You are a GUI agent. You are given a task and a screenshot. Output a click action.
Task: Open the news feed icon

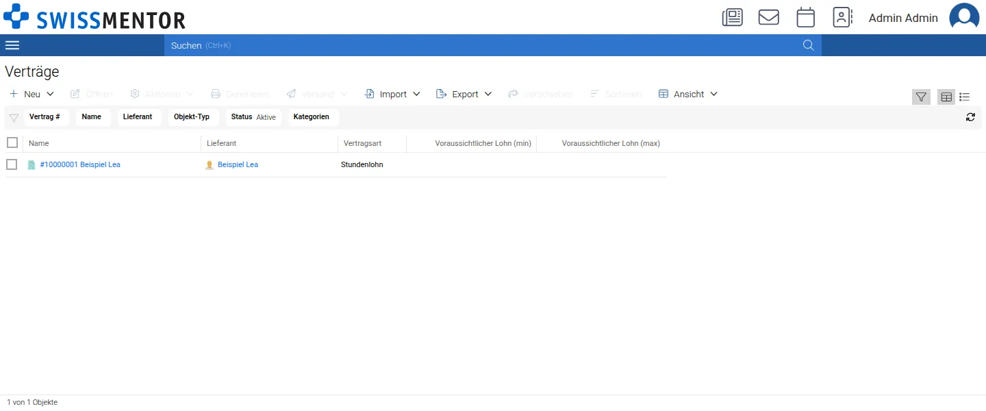tap(733, 17)
